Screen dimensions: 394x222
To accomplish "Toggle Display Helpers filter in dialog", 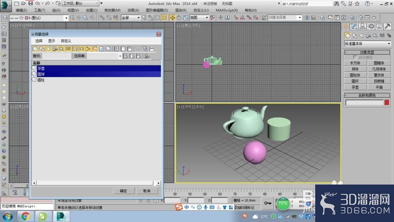I will click(x=61, y=49).
